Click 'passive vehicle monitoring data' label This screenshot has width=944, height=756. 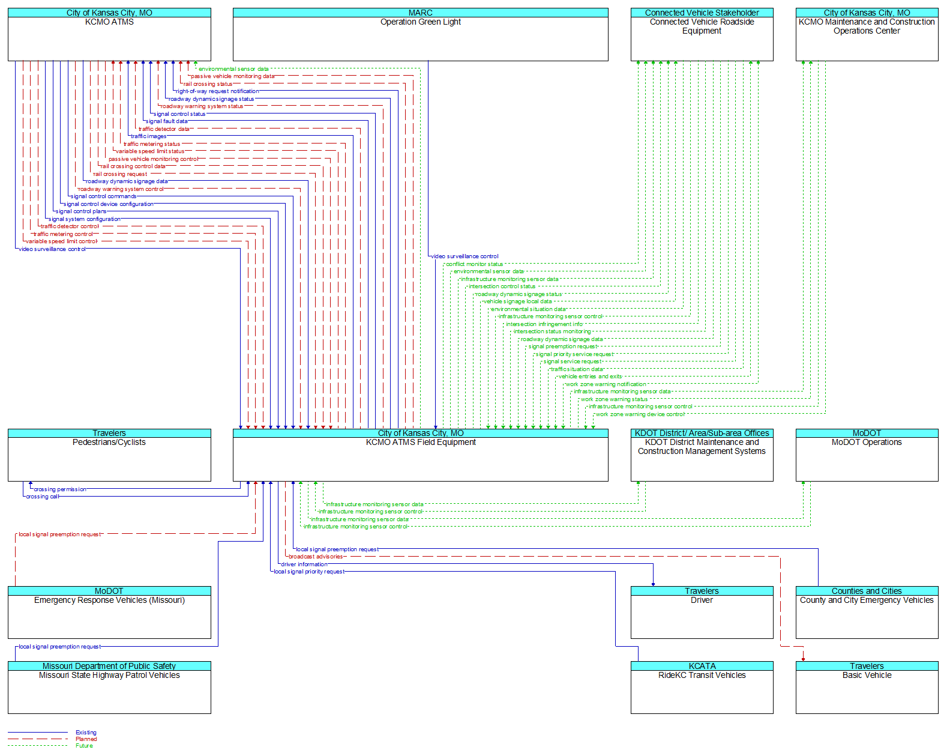(233, 76)
